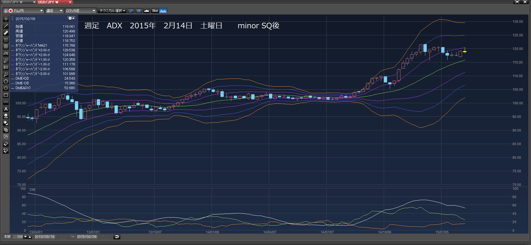Screen dimensions: 531x245
Task: Select the trend line drawing tool
Action: click(6, 26)
